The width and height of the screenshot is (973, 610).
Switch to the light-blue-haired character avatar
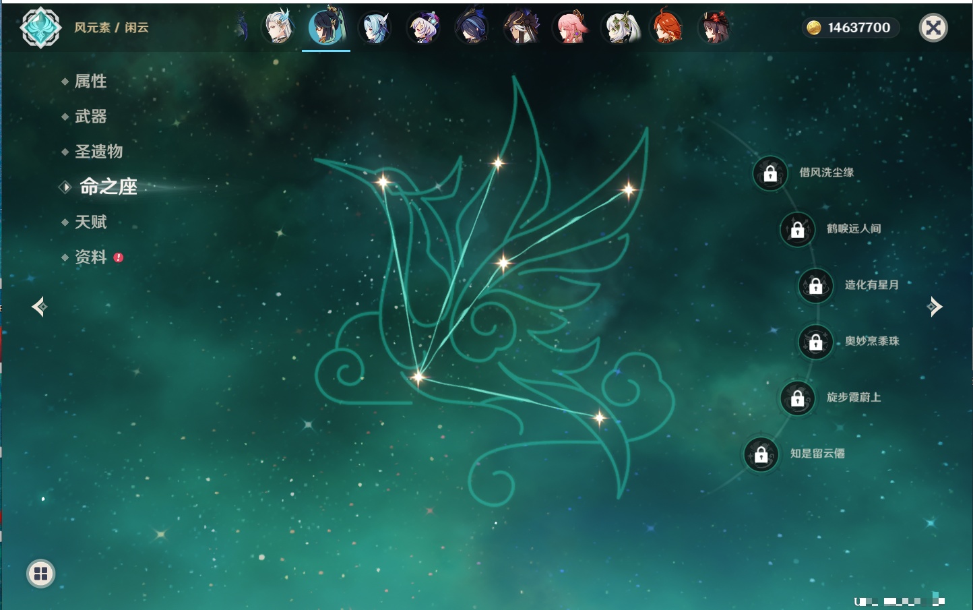click(x=375, y=28)
